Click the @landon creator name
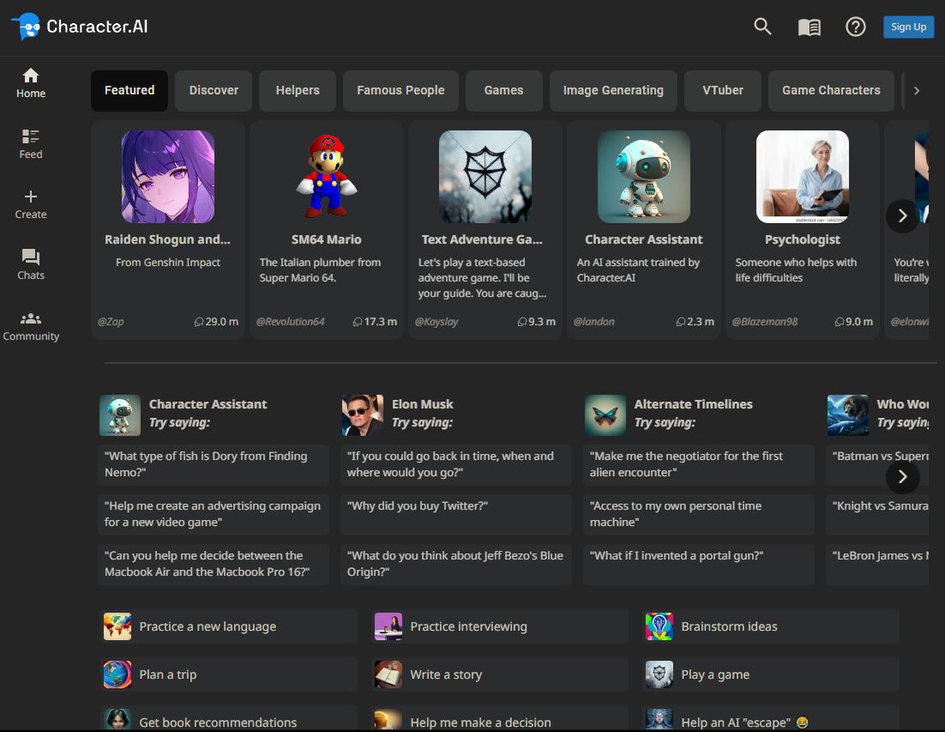945x732 pixels. [x=593, y=322]
